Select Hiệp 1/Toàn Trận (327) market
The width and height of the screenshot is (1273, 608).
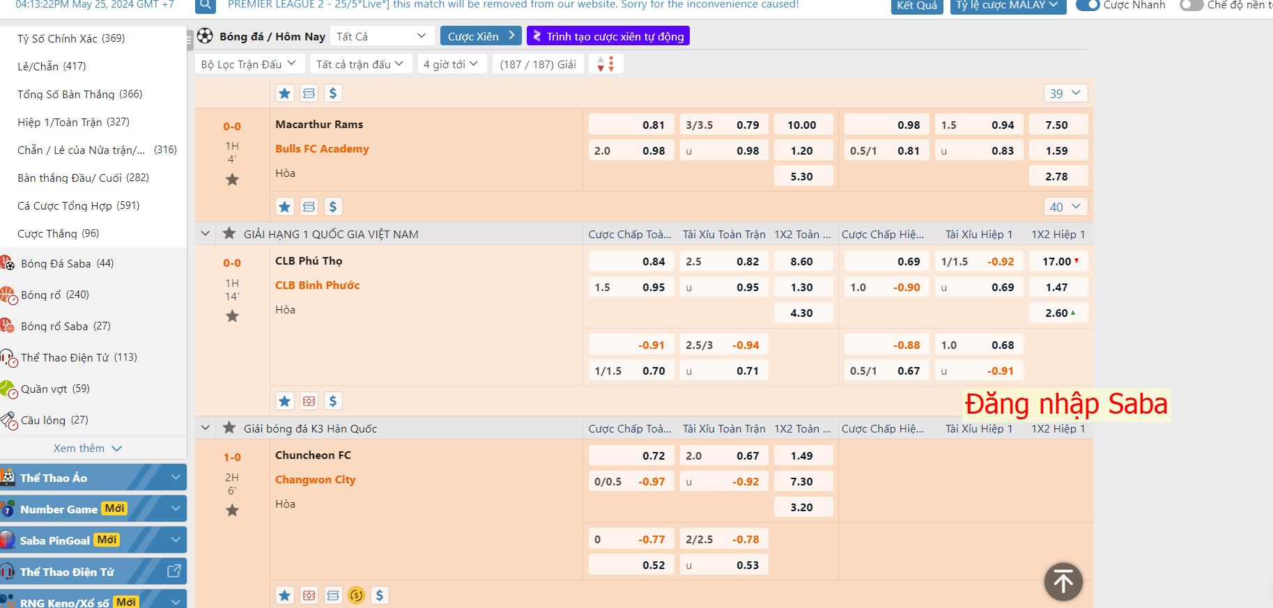point(73,122)
